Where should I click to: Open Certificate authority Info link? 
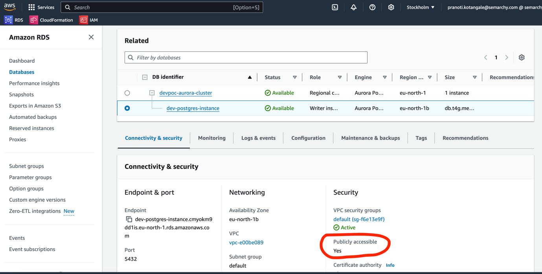pos(390,265)
